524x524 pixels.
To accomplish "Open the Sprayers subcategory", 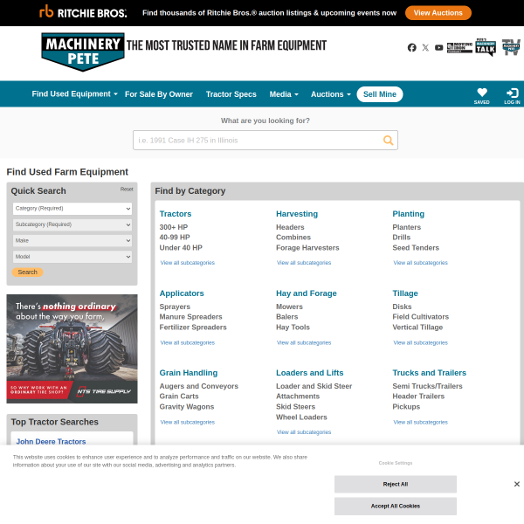I will [175, 307].
